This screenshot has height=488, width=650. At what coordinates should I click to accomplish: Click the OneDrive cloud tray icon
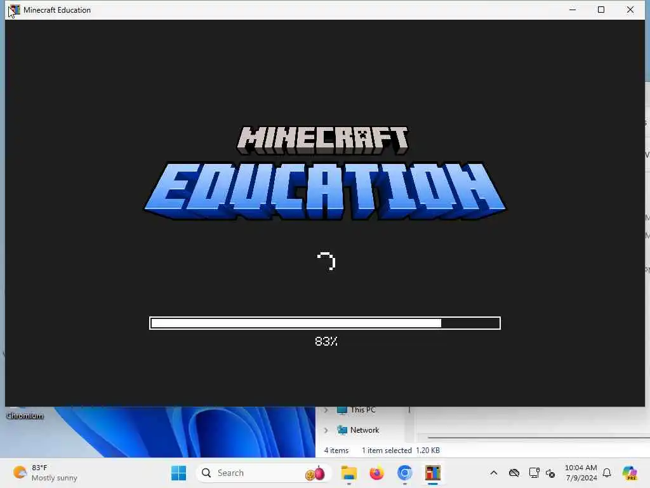pos(514,473)
